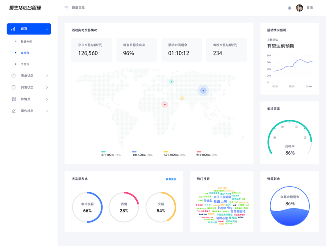Open the 表单状态 menu label
This screenshot has height=246, width=326.
pyautogui.click(x=27, y=75)
